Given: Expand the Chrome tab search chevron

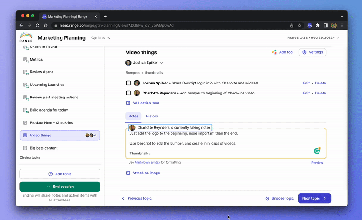Looking at the screenshot, I should [x=342, y=17].
